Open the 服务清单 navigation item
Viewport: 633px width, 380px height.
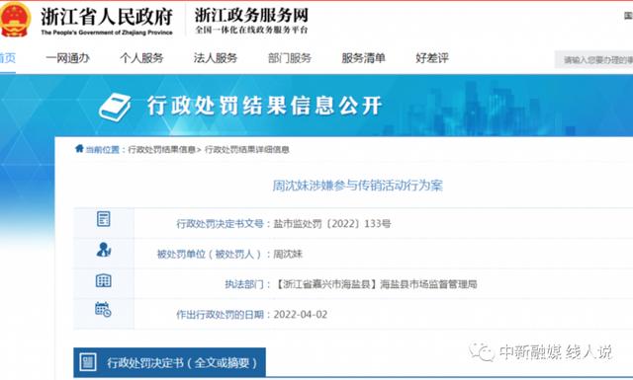363,58
